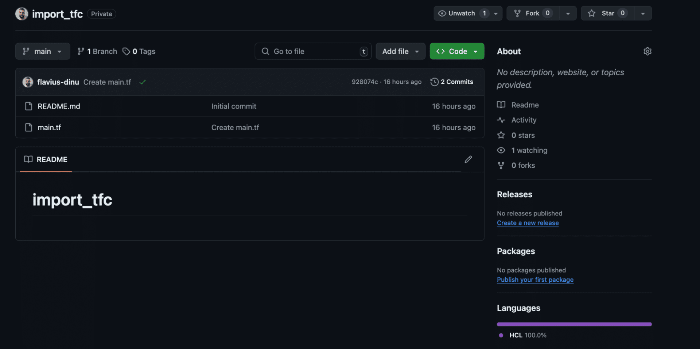The width and height of the screenshot is (700, 349).
Task: Open the main.tf file
Action: 50,127
